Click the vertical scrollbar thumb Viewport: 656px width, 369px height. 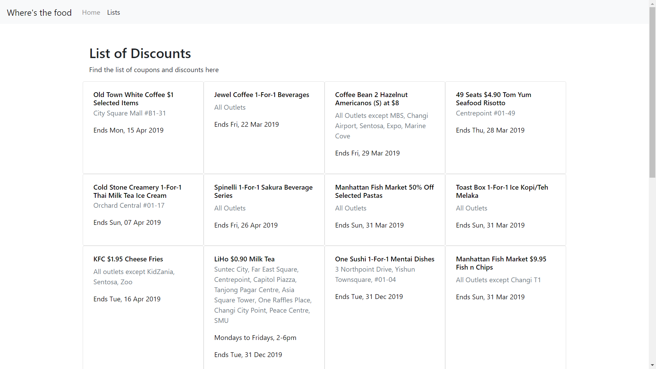pyautogui.click(x=652, y=92)
